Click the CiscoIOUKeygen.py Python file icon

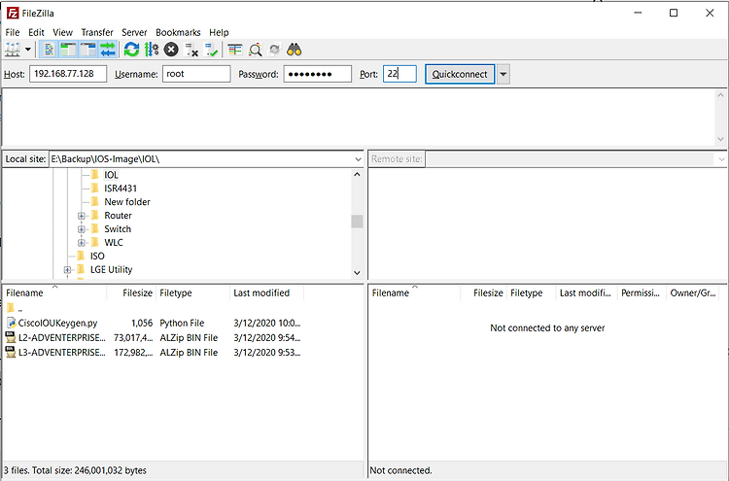click(x=11, y=323)
